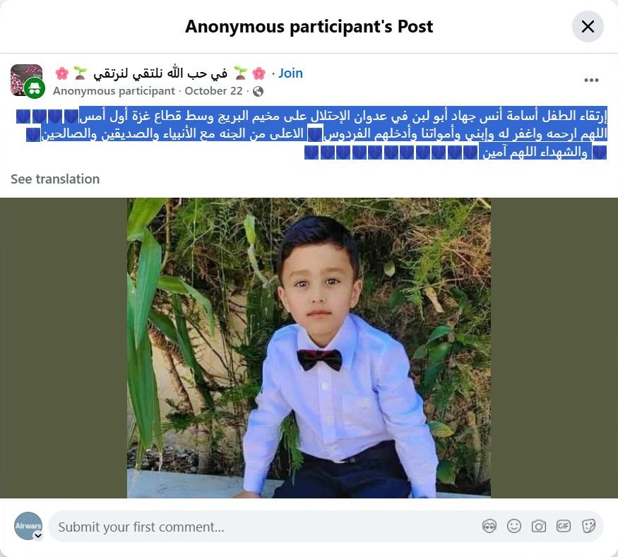
Task: Close the Anonymous participant's Post dialog
Action: pyautogui.click(x=588, y=26)
